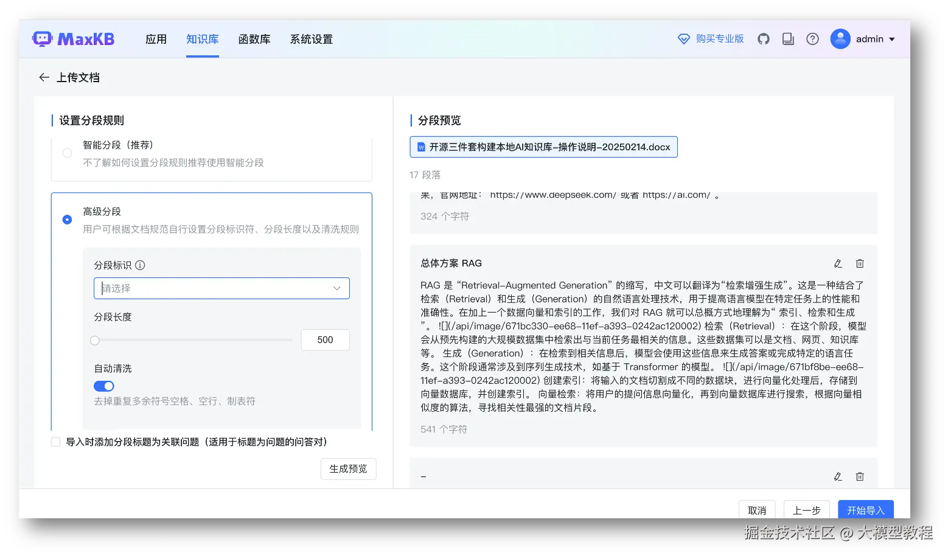
Task: Go to the 应用 menu
Action: (x=156, y=40)
